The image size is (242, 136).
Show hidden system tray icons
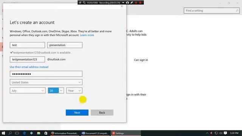tap(207, 133)
